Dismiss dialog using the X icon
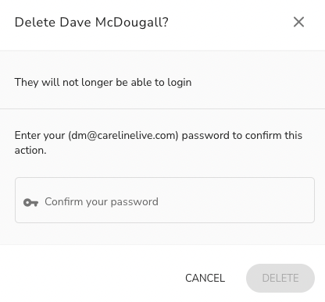The width and height of the screenshot is (325, 302). 298,22
